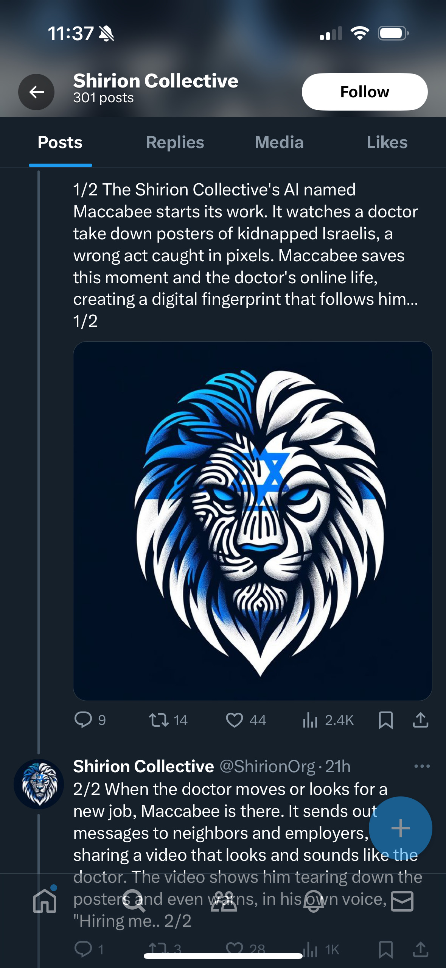Repost the post with 14 reposts
Screen dimensions: 446x968
click(x=159, y=720)
